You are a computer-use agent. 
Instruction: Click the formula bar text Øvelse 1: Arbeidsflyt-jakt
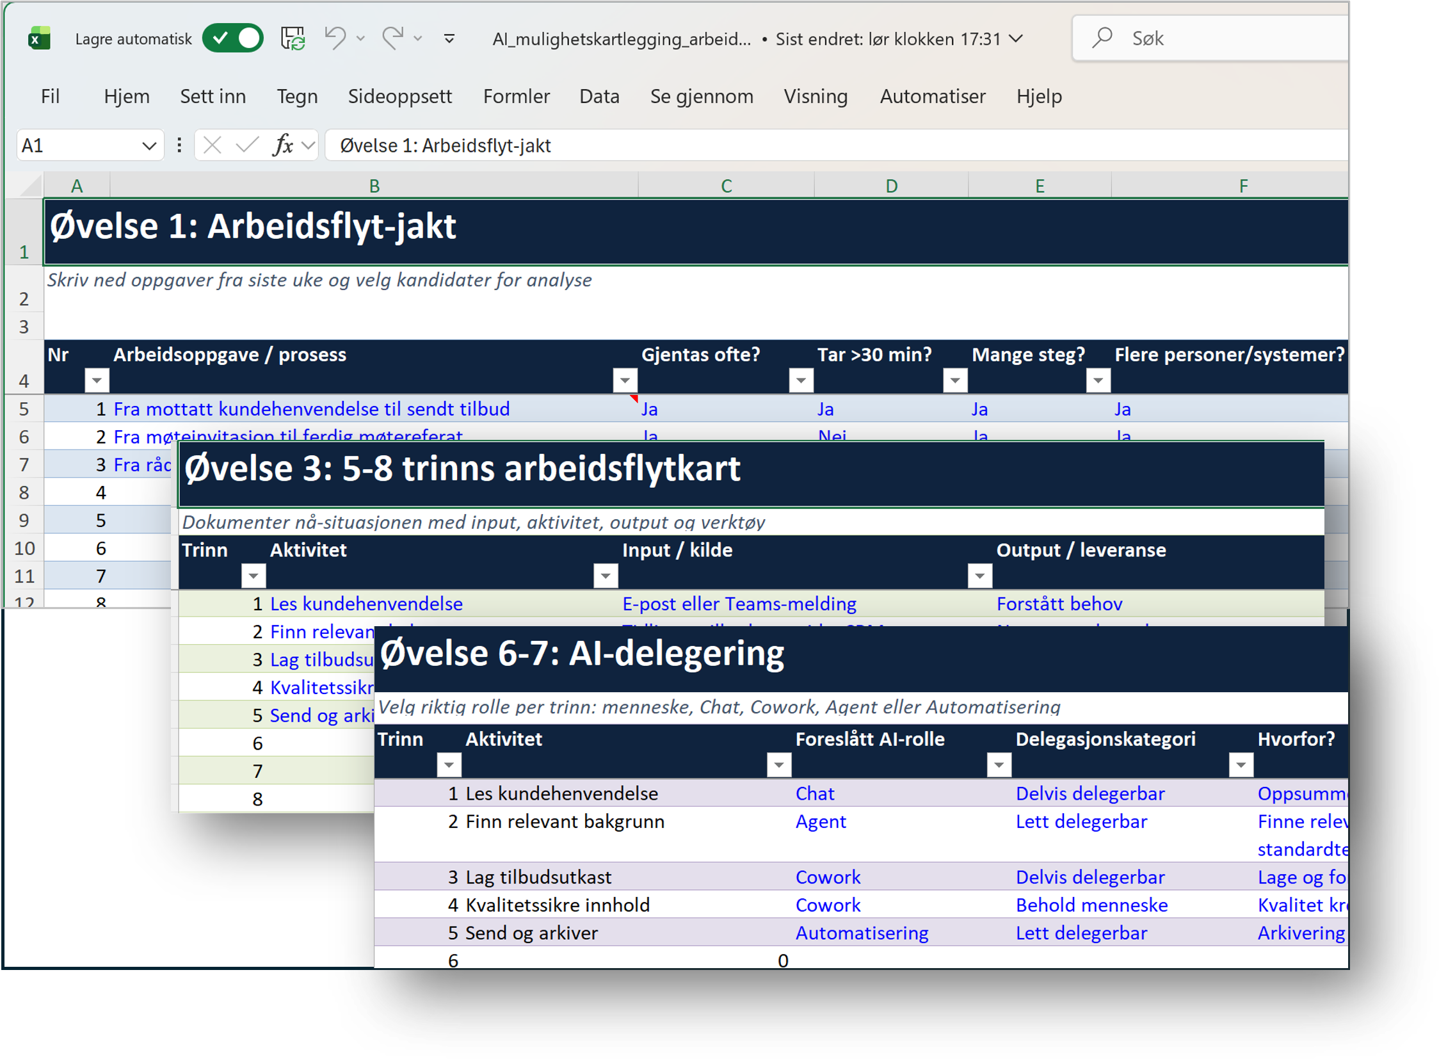pyautogui.click(x=445, y=145)
